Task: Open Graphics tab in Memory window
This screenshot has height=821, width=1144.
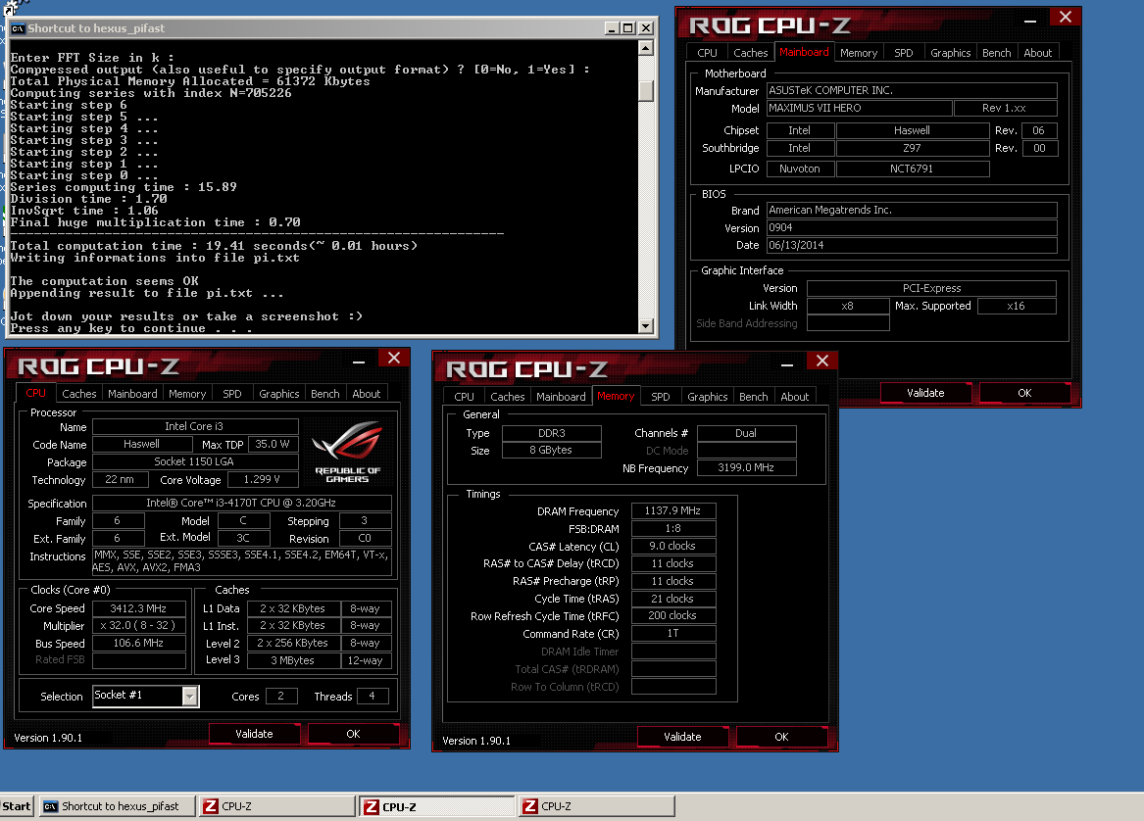Action: 708,397
